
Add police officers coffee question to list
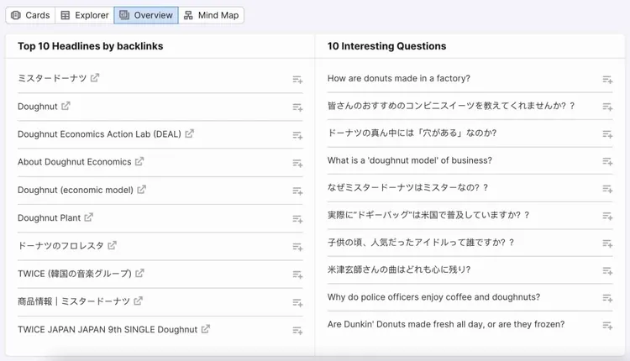[x=607, y=298]
